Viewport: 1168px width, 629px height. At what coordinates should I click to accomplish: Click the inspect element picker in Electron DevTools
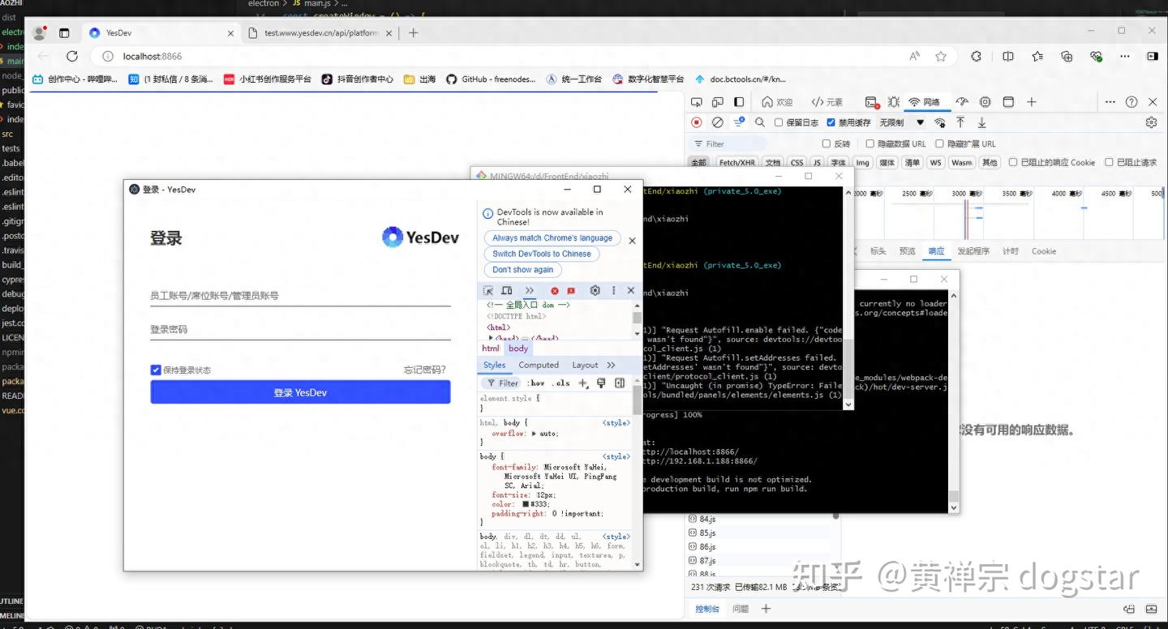pyautogui.click(x=488, y=290)
